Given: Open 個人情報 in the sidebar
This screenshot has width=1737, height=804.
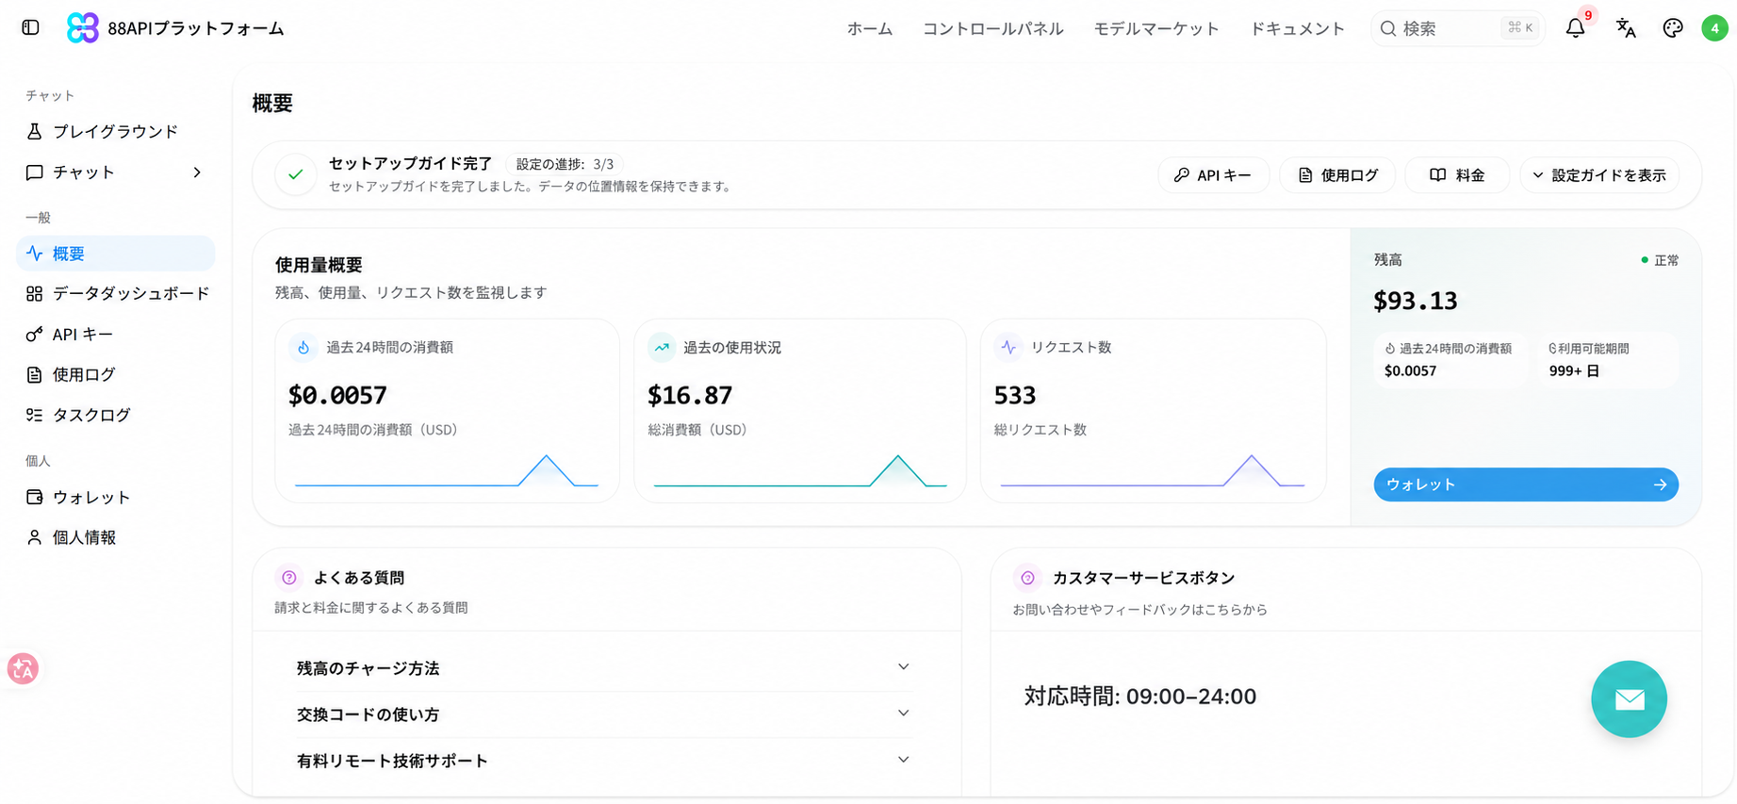Looking at the screenshot, I should pyautogui.click(x=115, y=538).
